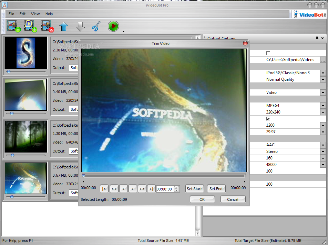This screenshot has height=245, width=328.
Task: Open the 1200 bitrate dropdown
Action: pos(323,125)
